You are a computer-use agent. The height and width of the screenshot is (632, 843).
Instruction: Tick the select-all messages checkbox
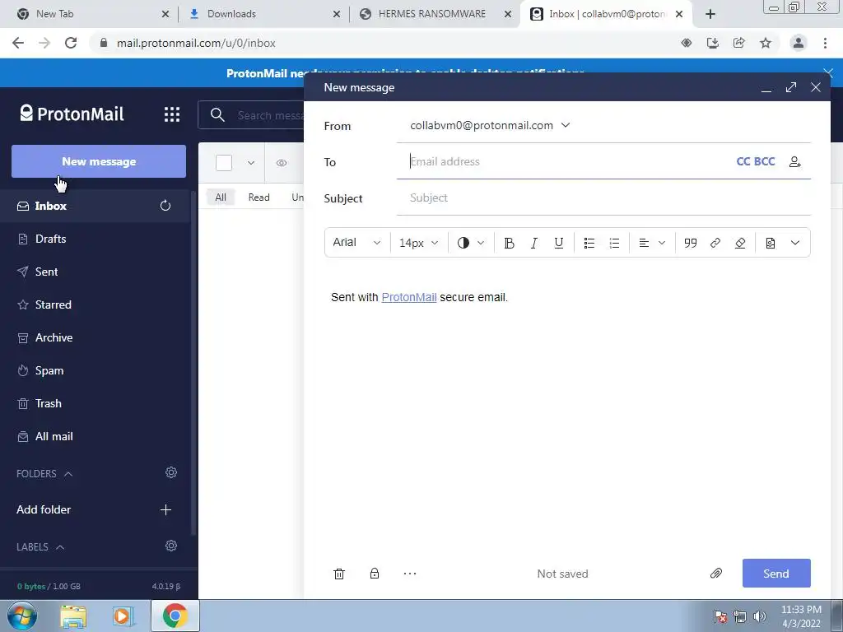coord(224,163)
